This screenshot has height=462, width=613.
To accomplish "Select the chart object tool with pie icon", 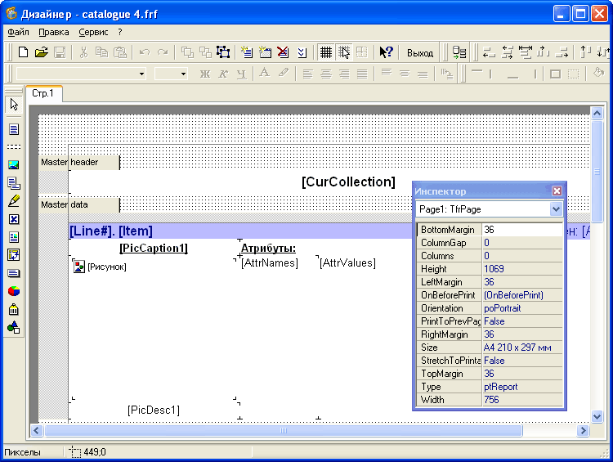I will click(x=13, y=292).
